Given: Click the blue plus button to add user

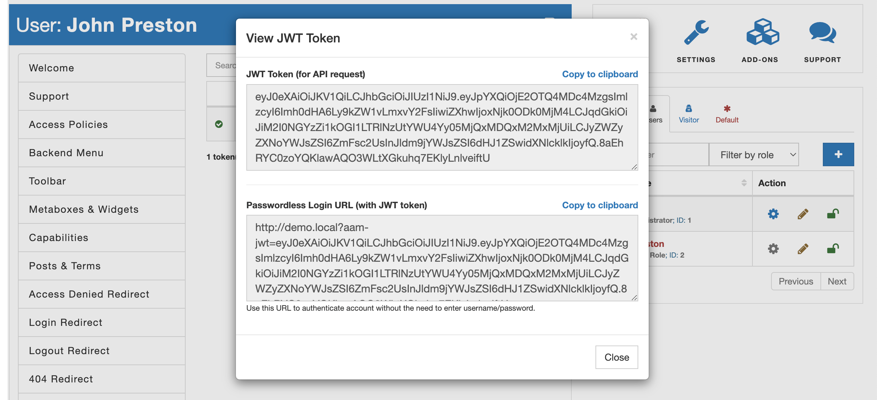Looking at the screenshot, I should pos(838,154).
